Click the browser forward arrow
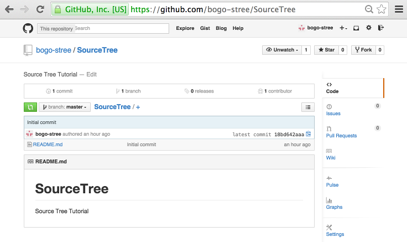Image resolution: width=407 pixels, height=242 pixels. [24, 9]
